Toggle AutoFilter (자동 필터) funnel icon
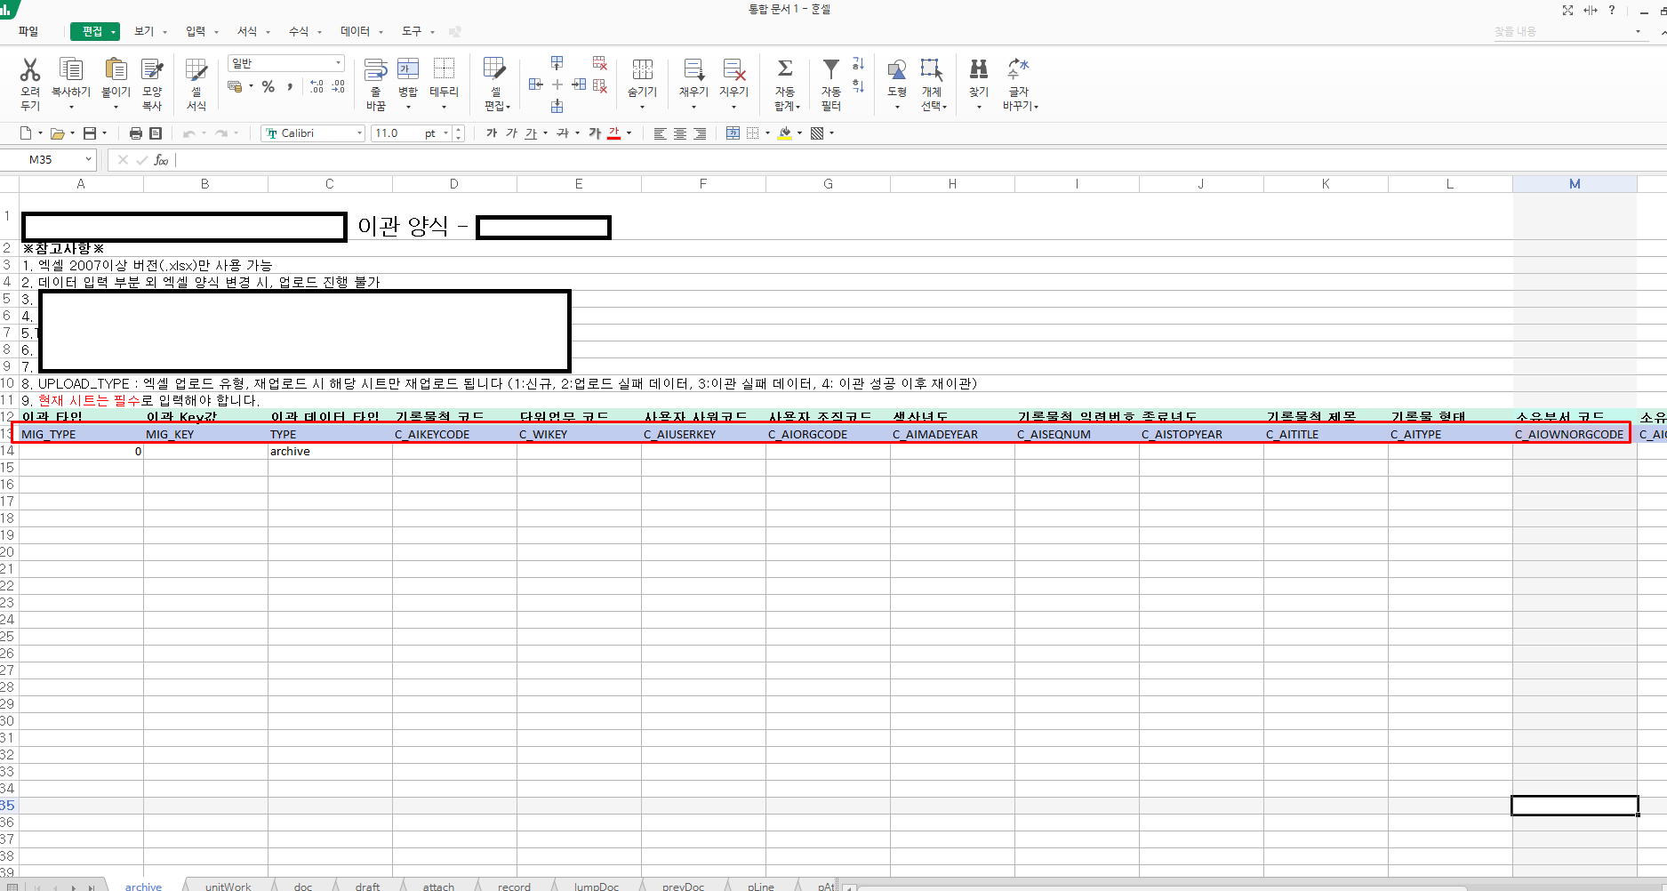The height and width of the screenshot is (891, 1667). tap(831, 68)
